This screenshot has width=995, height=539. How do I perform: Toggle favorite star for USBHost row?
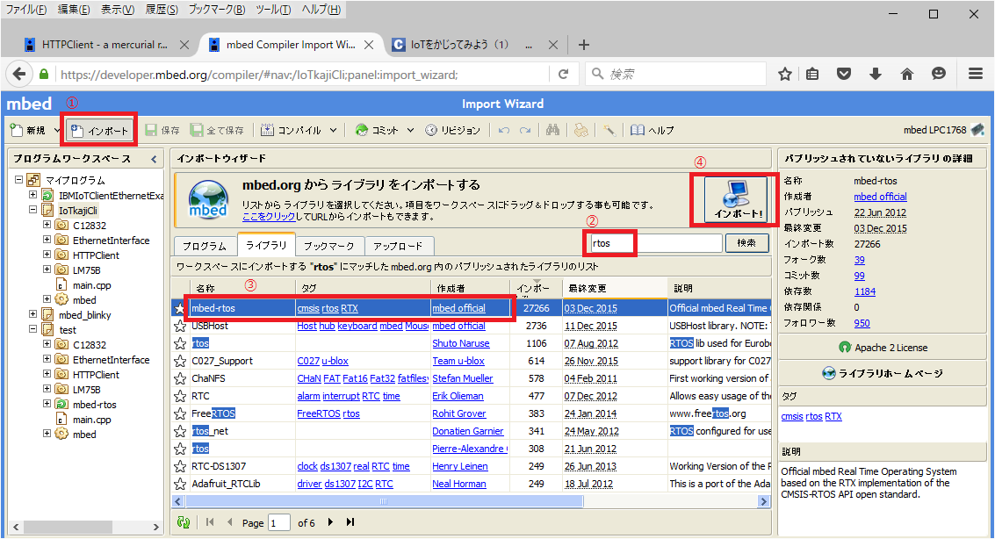180,326
